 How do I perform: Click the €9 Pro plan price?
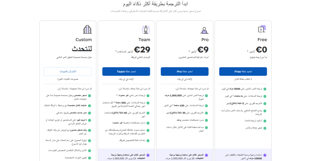tap(203, 50)
